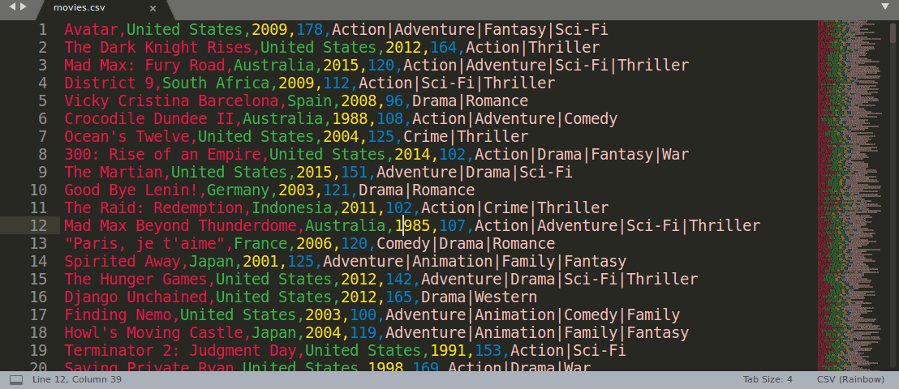Click 'Action|Sci-Fi|Thriller' genres on line 4

click(x=457, y=83)
